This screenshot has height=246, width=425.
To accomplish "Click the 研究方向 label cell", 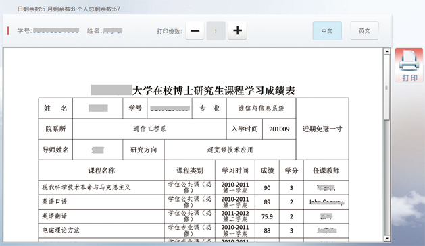I will pyautogui.click(x=143, y=150).
